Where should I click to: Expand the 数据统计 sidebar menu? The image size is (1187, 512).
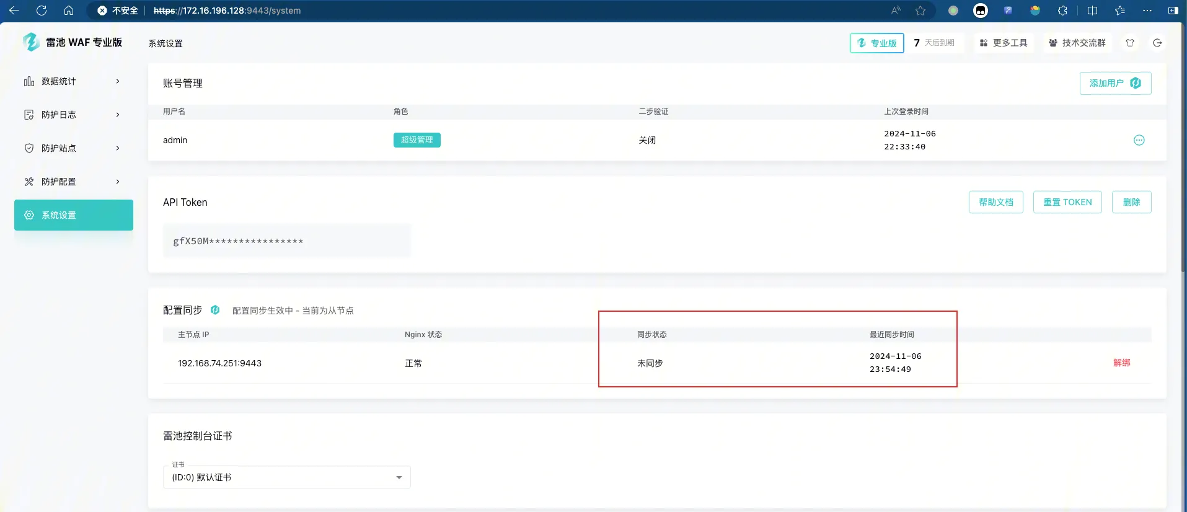[x=73, y=81]
